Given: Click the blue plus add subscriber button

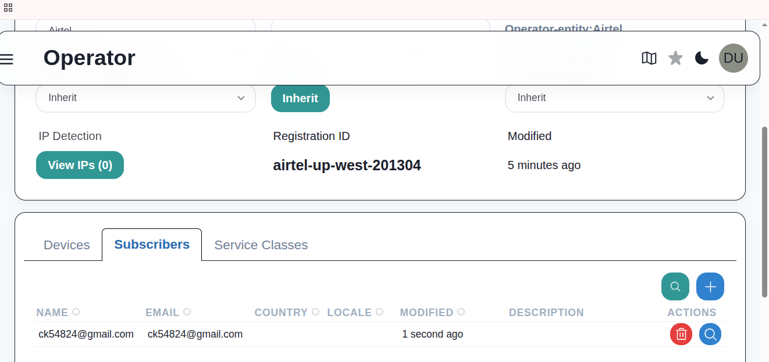Looking at the screenshot, I should [x=710, y=286].
